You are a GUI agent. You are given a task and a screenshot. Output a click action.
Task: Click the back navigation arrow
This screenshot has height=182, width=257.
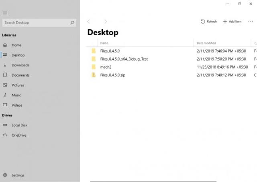(x=89, y=22)
